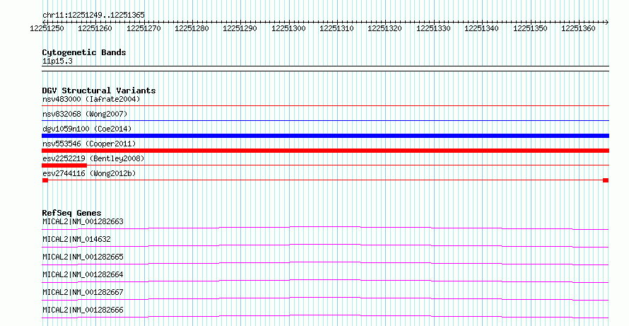Open transcript MICAL2|NM_001282664
Screen dimensions: 629x326
[83, 274]
